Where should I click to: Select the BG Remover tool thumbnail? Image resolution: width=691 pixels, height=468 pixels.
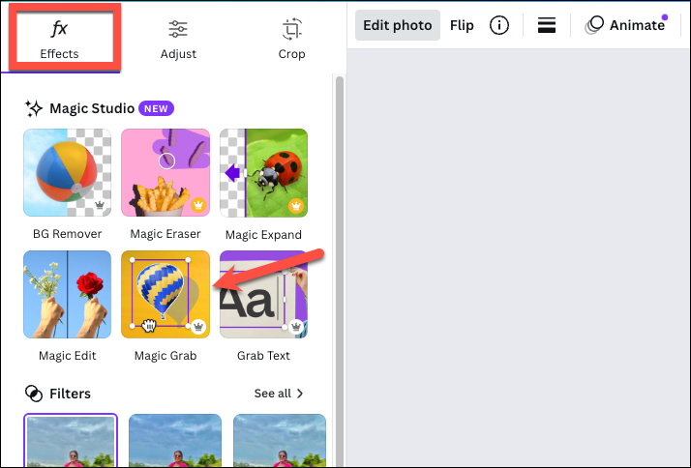tap(68, 172)
